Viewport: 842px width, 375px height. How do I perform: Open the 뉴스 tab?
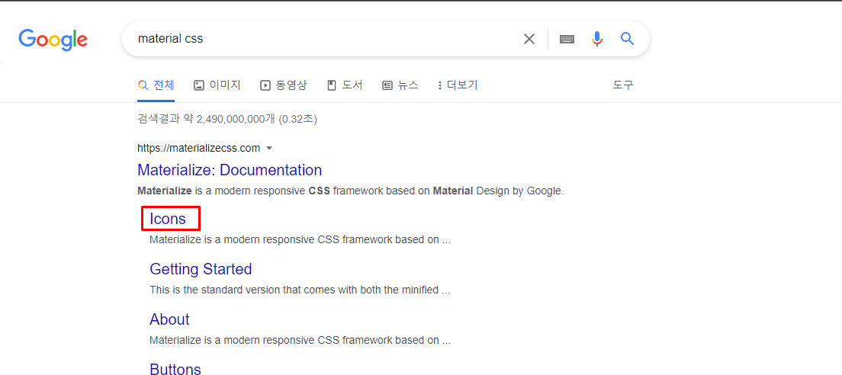[400, 85]
